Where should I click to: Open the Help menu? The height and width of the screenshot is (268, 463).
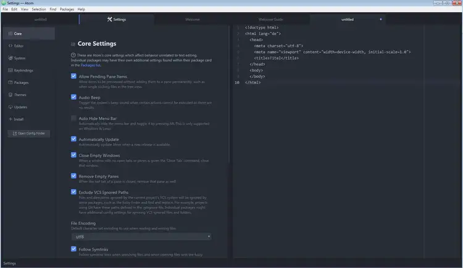[81, 9]
